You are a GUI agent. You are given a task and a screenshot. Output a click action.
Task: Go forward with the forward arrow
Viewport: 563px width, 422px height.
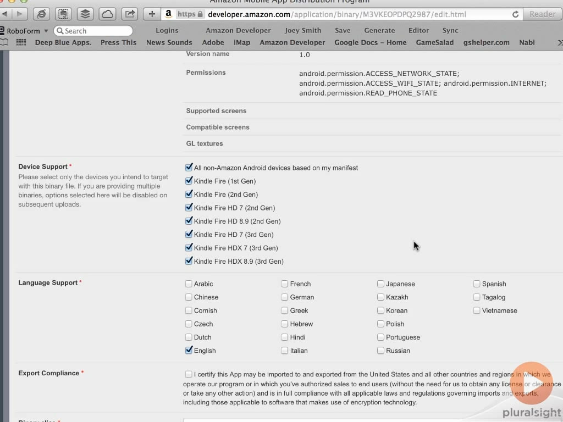click(x=19, y=14)
